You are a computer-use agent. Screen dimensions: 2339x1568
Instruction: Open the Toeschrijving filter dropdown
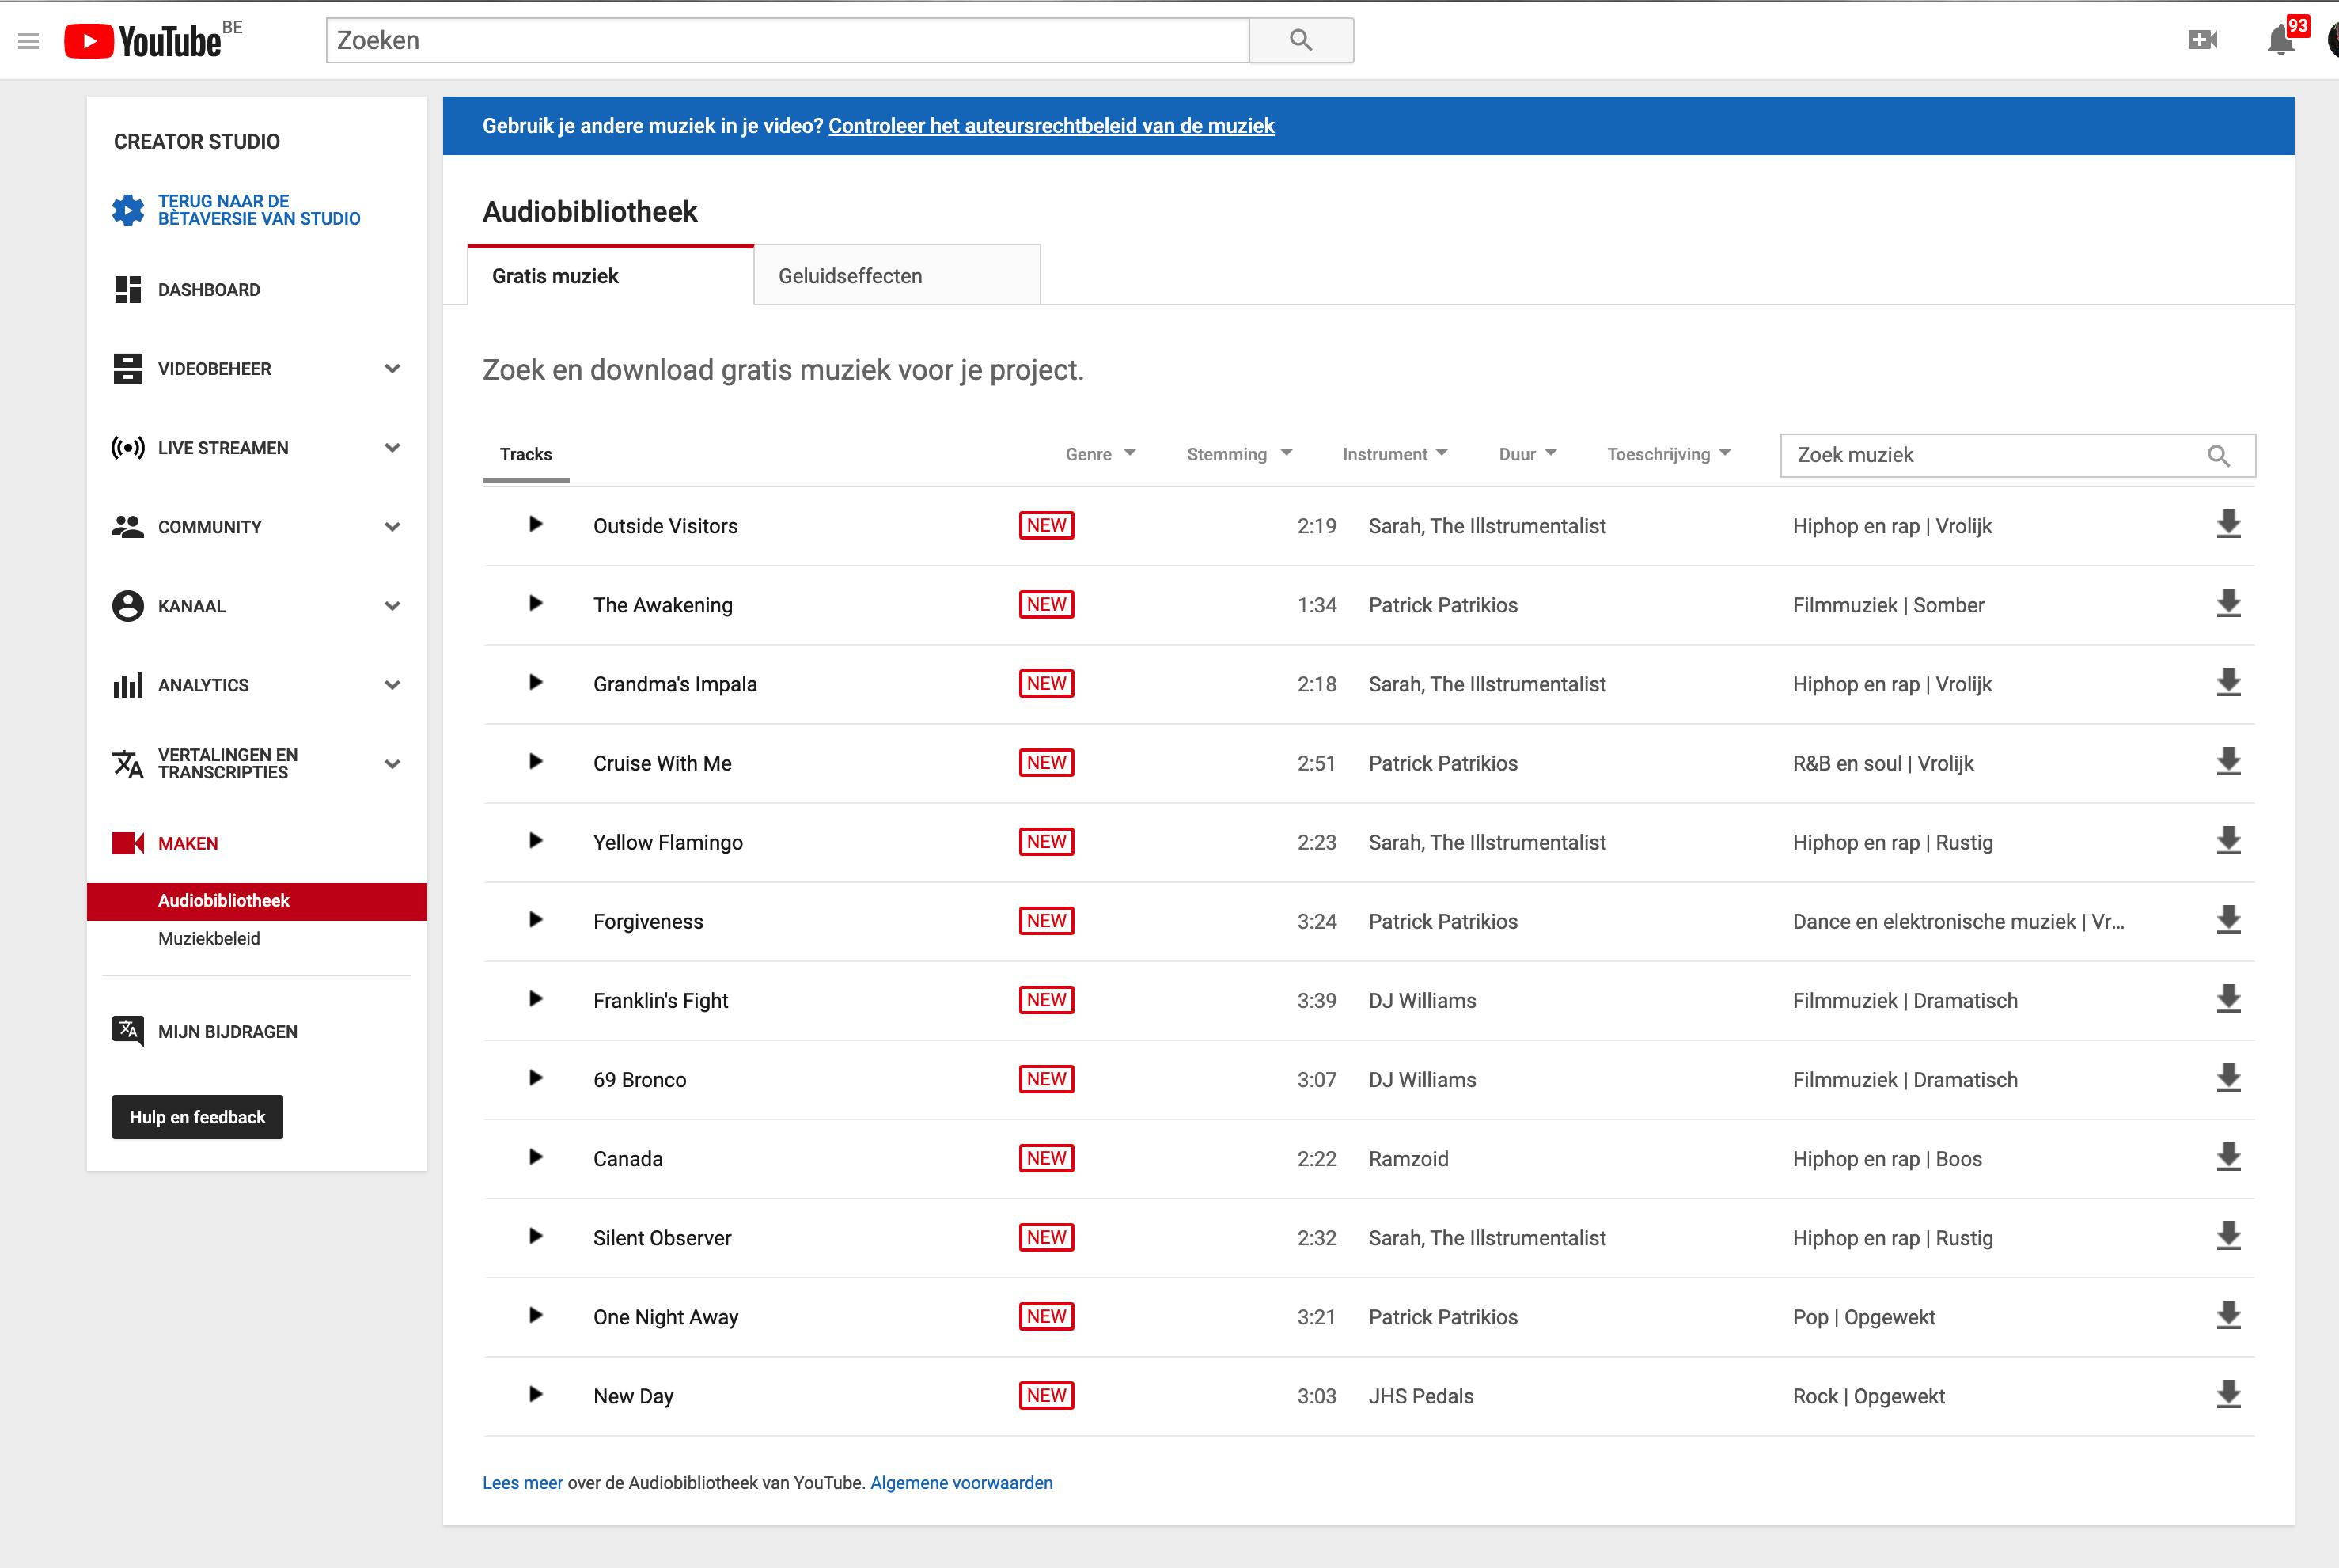tap(1668, 454)
